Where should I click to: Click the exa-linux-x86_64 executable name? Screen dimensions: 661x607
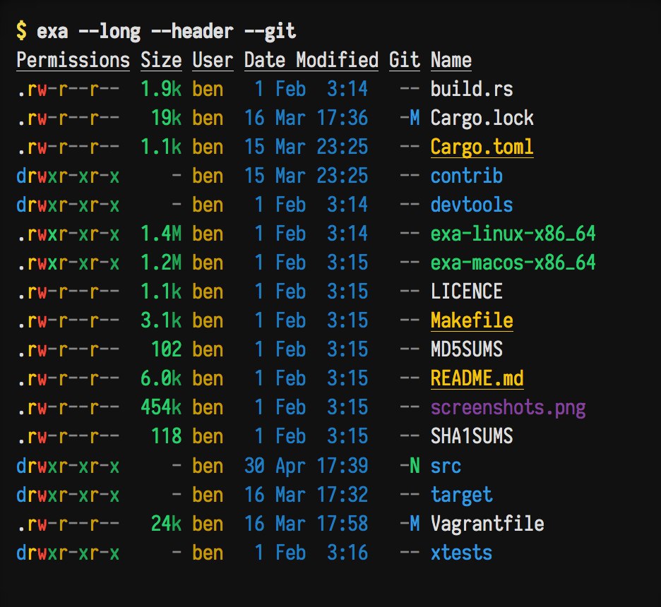click(513, 234)
